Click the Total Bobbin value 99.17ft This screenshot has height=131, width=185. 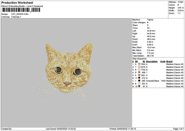click(x=151, y=55)
